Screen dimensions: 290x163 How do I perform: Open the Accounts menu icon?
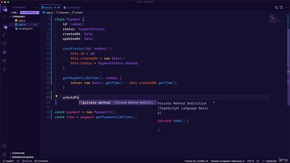click(x=5, y=146)
